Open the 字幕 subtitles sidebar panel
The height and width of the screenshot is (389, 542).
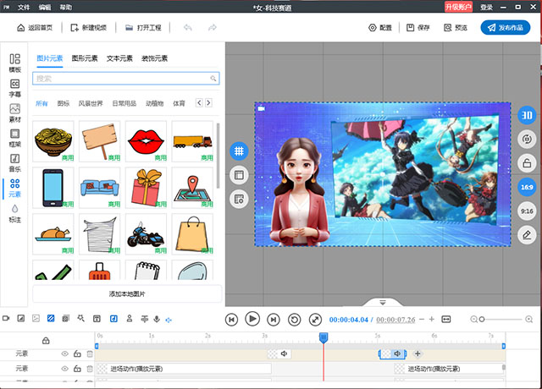tap(14, 88)
